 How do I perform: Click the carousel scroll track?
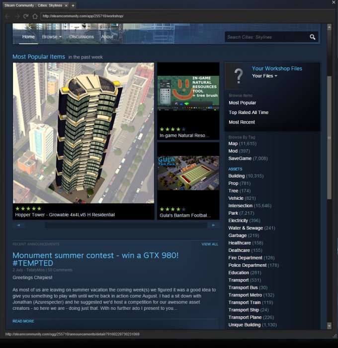pos(126,225)
